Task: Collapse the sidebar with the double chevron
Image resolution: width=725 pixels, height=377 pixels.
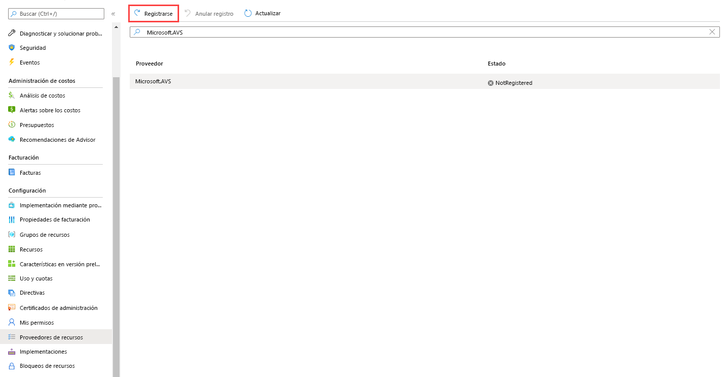Action: pos(113,14)
